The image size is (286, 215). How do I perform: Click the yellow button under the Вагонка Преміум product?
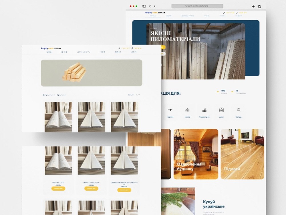[x=124, y=190]
